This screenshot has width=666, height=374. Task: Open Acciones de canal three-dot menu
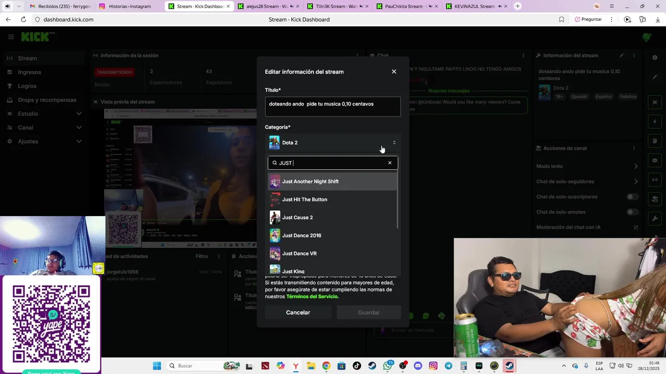pyautogui.click(x=634, y=148)
